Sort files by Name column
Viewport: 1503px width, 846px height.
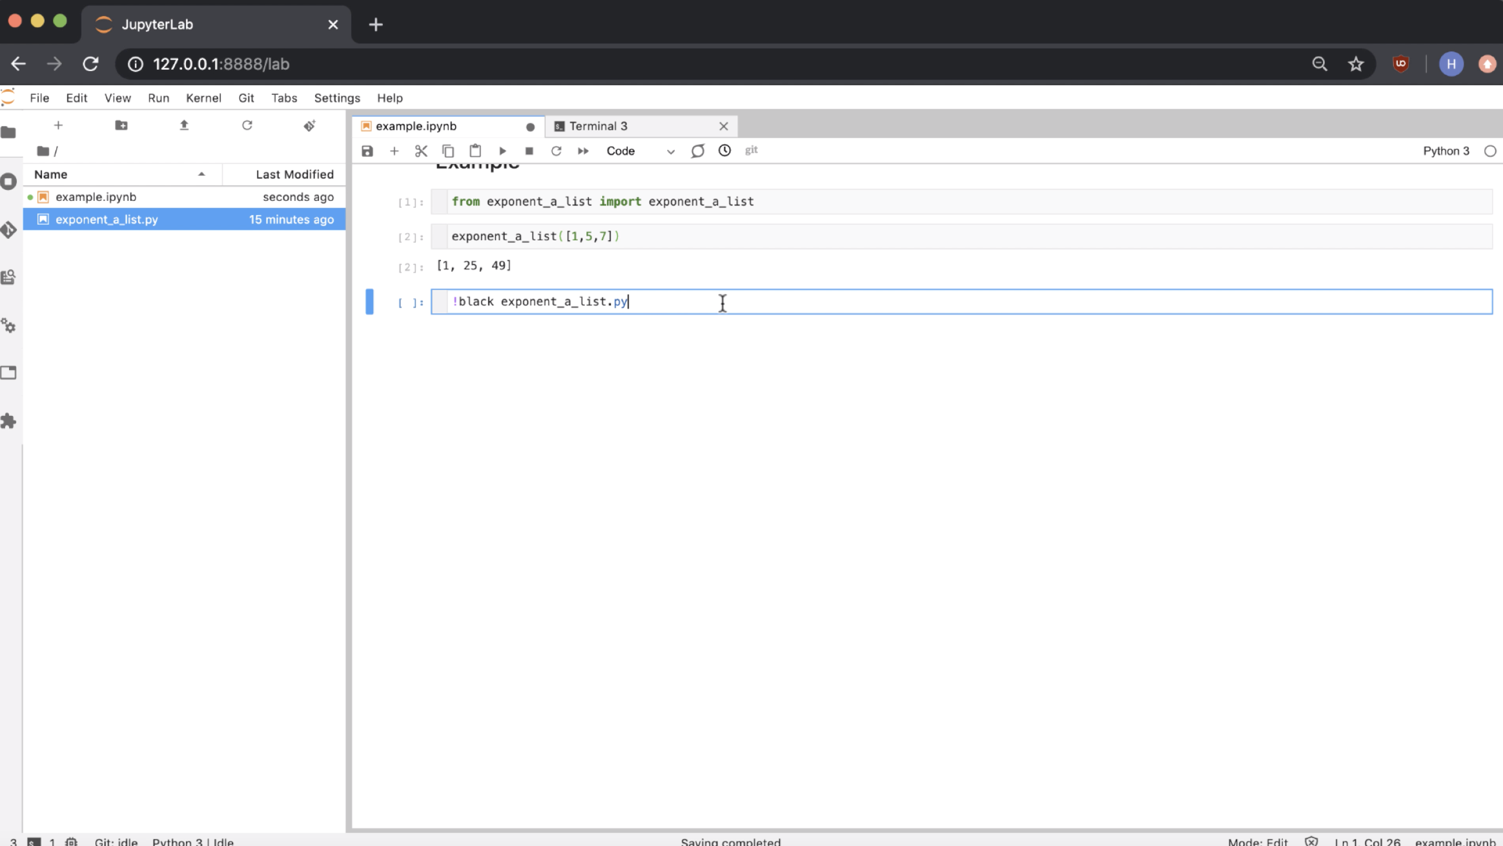point(116,174)
